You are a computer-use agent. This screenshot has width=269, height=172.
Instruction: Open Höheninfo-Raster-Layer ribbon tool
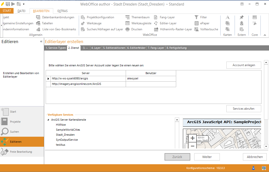[156, 29]
